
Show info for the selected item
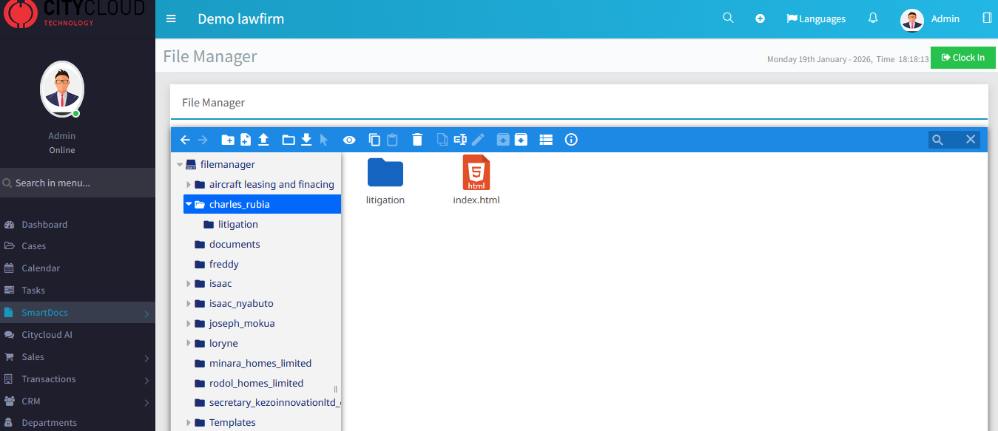pos(571,140)
